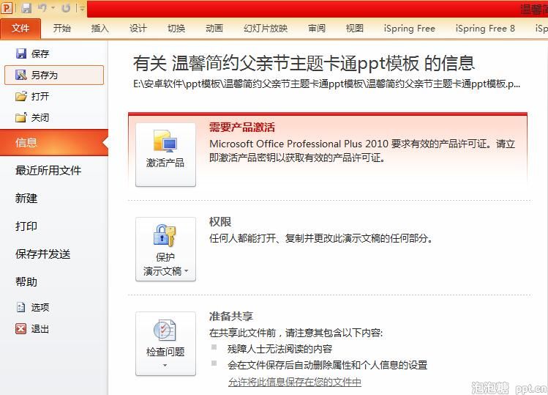Click the 激活产品 button
Screen dimensions: 548x395
165,155
